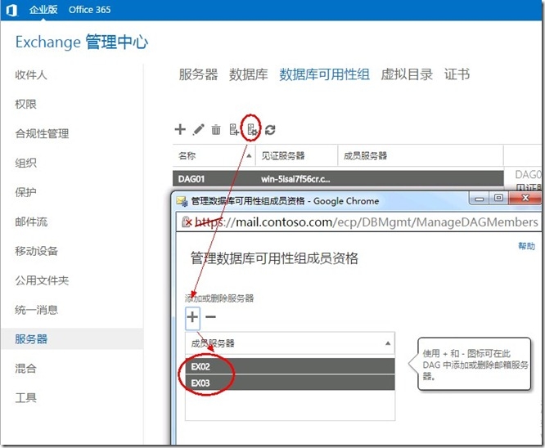The image size is (545, 448).
Task: Open 邮件流 in sidebar
Action: pyautogui.click(x=31, y=222)
